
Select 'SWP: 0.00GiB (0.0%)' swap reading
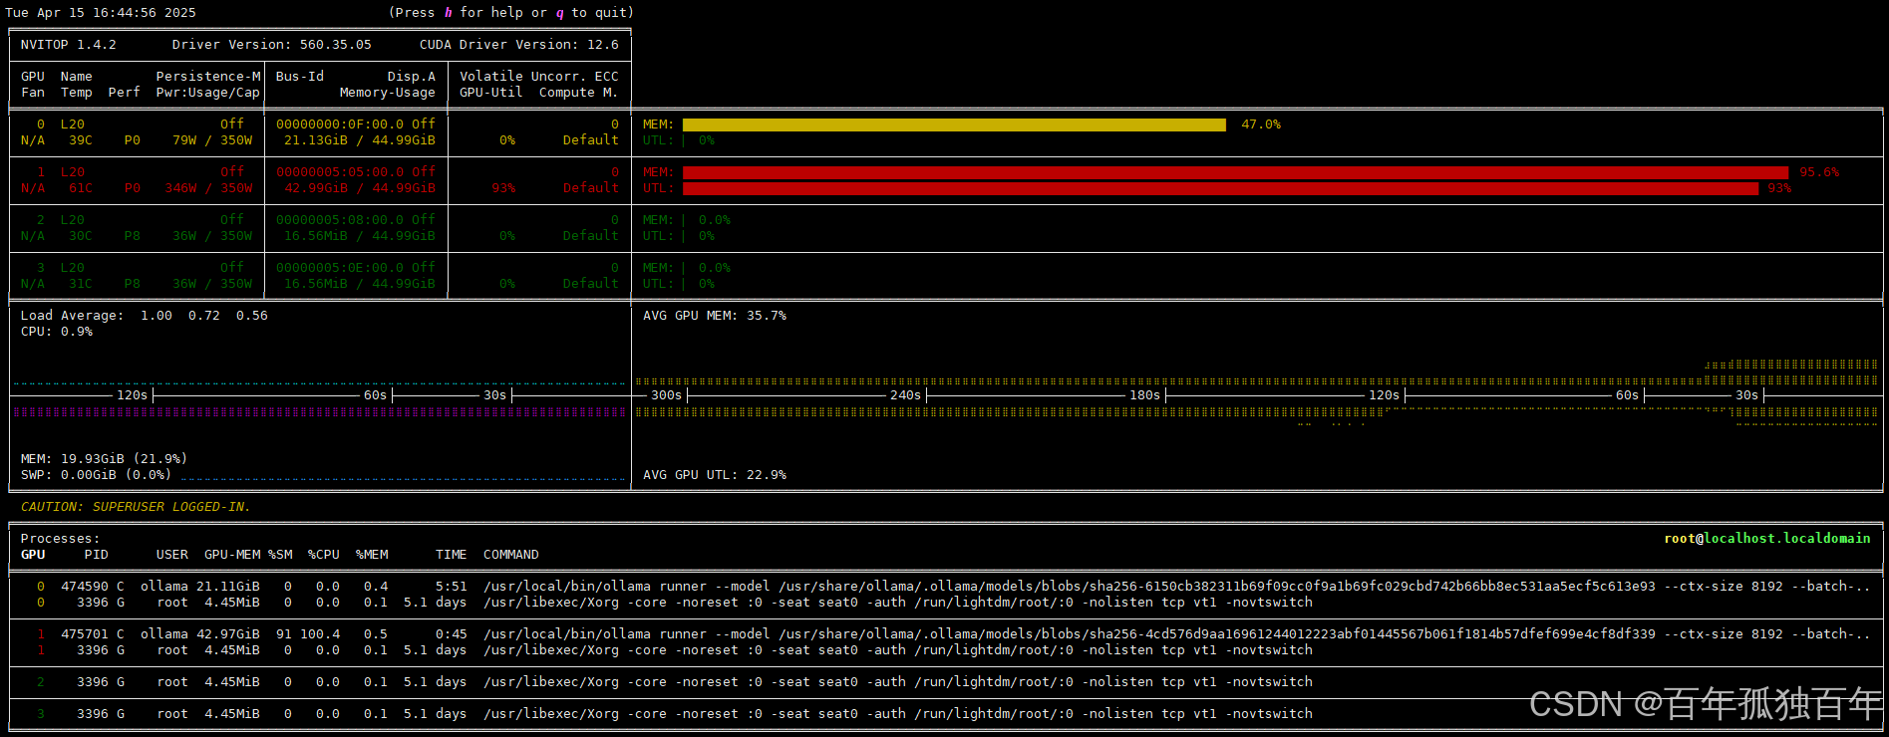pyautogui.click(x=97, y=475)
